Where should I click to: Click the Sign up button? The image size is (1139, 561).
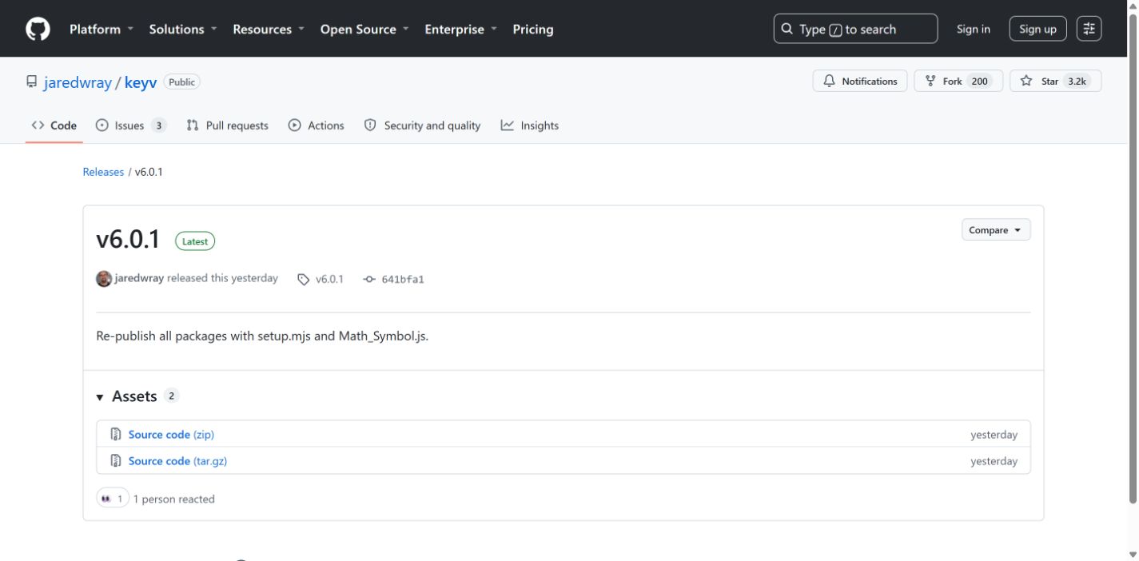[x=1037, y=29]
